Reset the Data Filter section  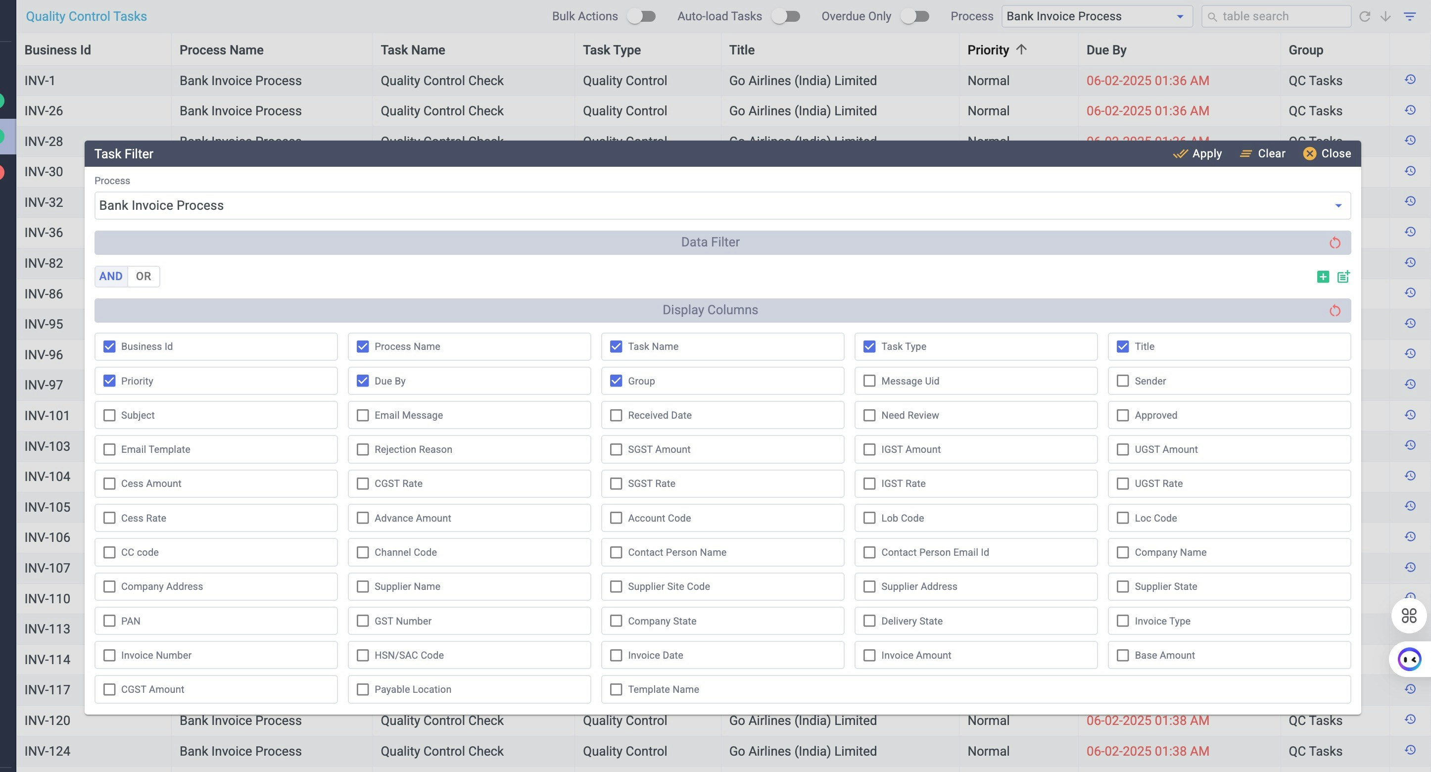(x=1335, y=242)
